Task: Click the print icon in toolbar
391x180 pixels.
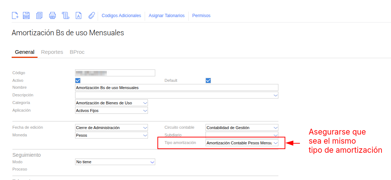Action: point(52,15)
